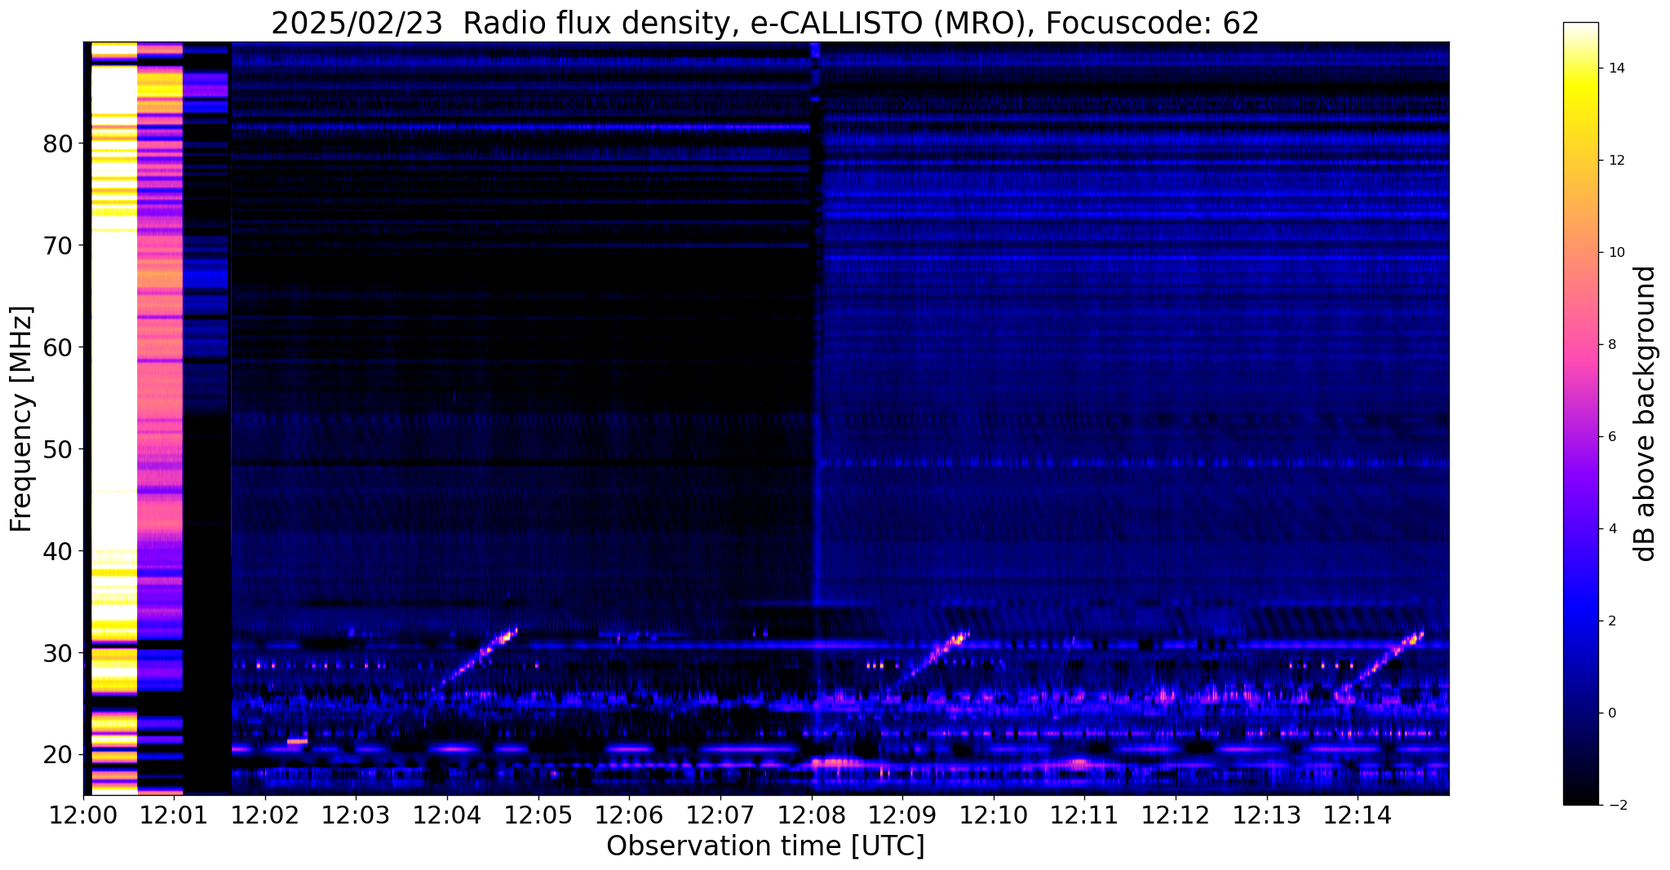This screenshot has height=870, width=1670.
Task: Click the 12:08 time tick label
Action: coord(811,816)
